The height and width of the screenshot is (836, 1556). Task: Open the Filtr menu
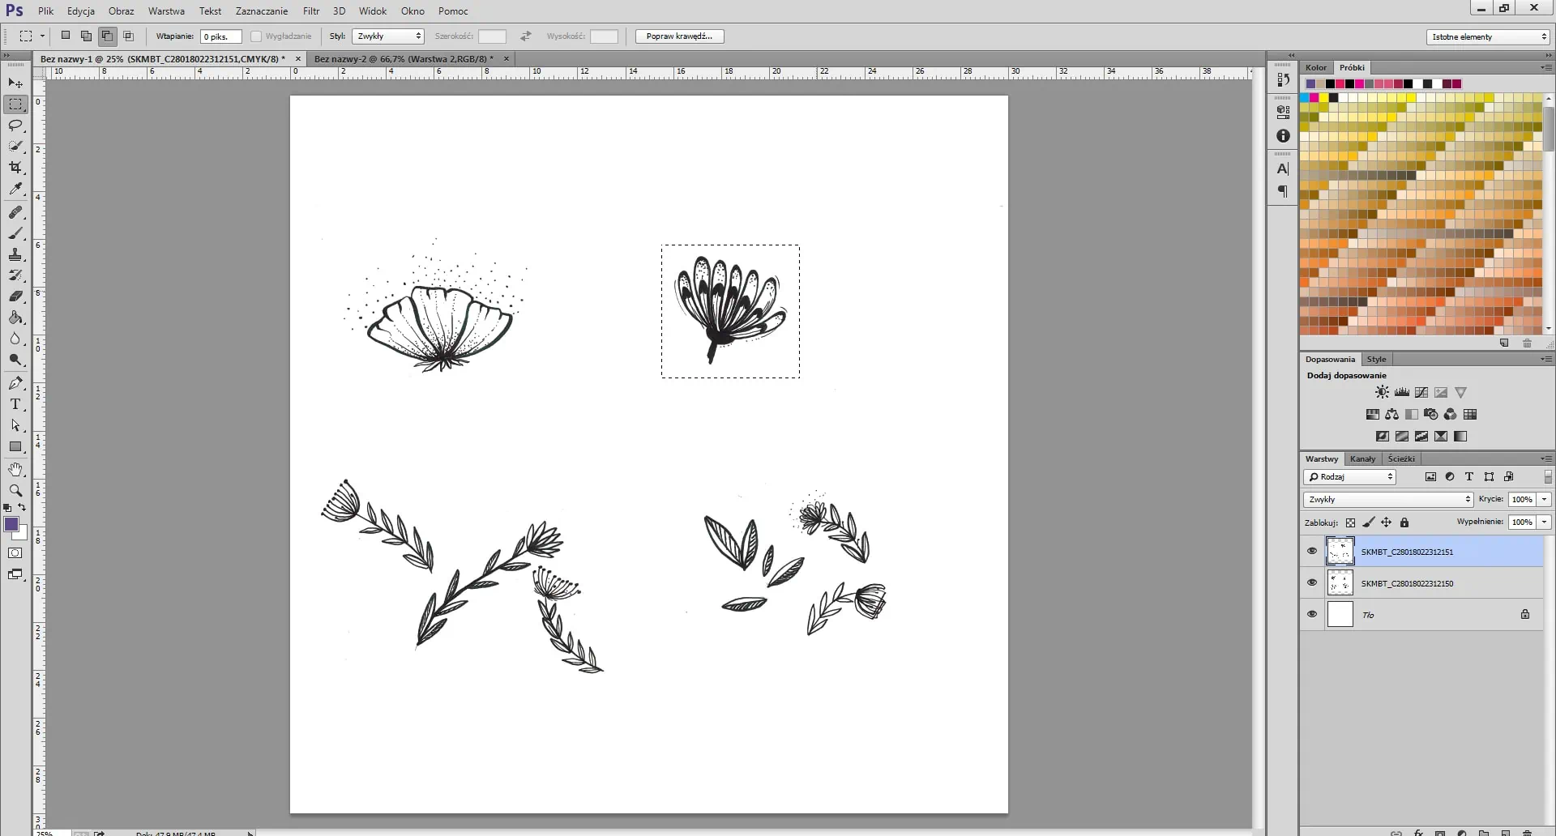pyautogui.click(x=311, y=11)
